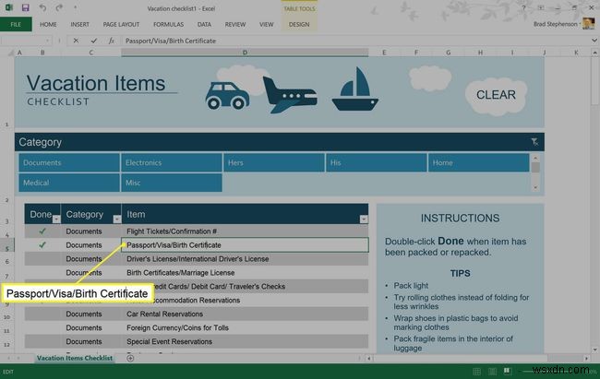Click the column E header
The width and height of the screenshot is (600, 379).
pyautogui.click(x=384, y=53)
